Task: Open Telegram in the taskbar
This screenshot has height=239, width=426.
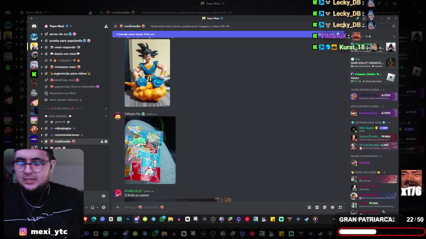Action: [153, 219]
